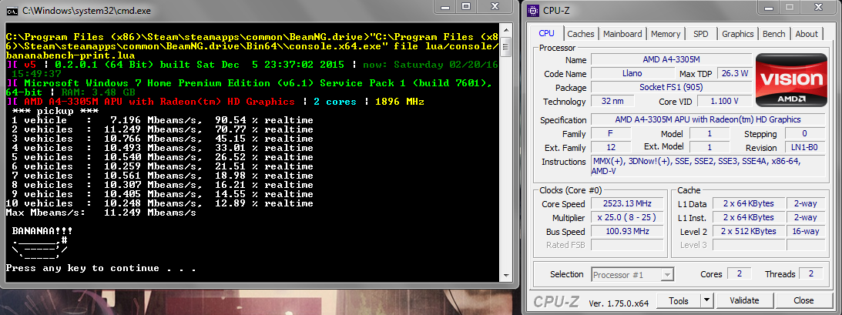
Task: Click the Revision value LN1-B0
Action: point(805,148)
